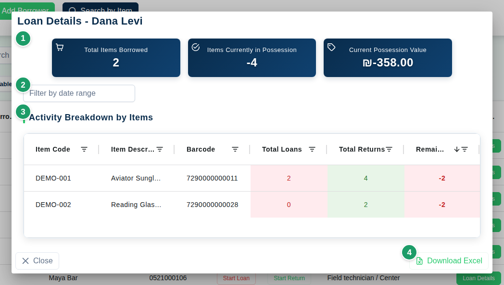Click Aviator Sungl... description cell
The image size is (504, 285).
[136, 178]
